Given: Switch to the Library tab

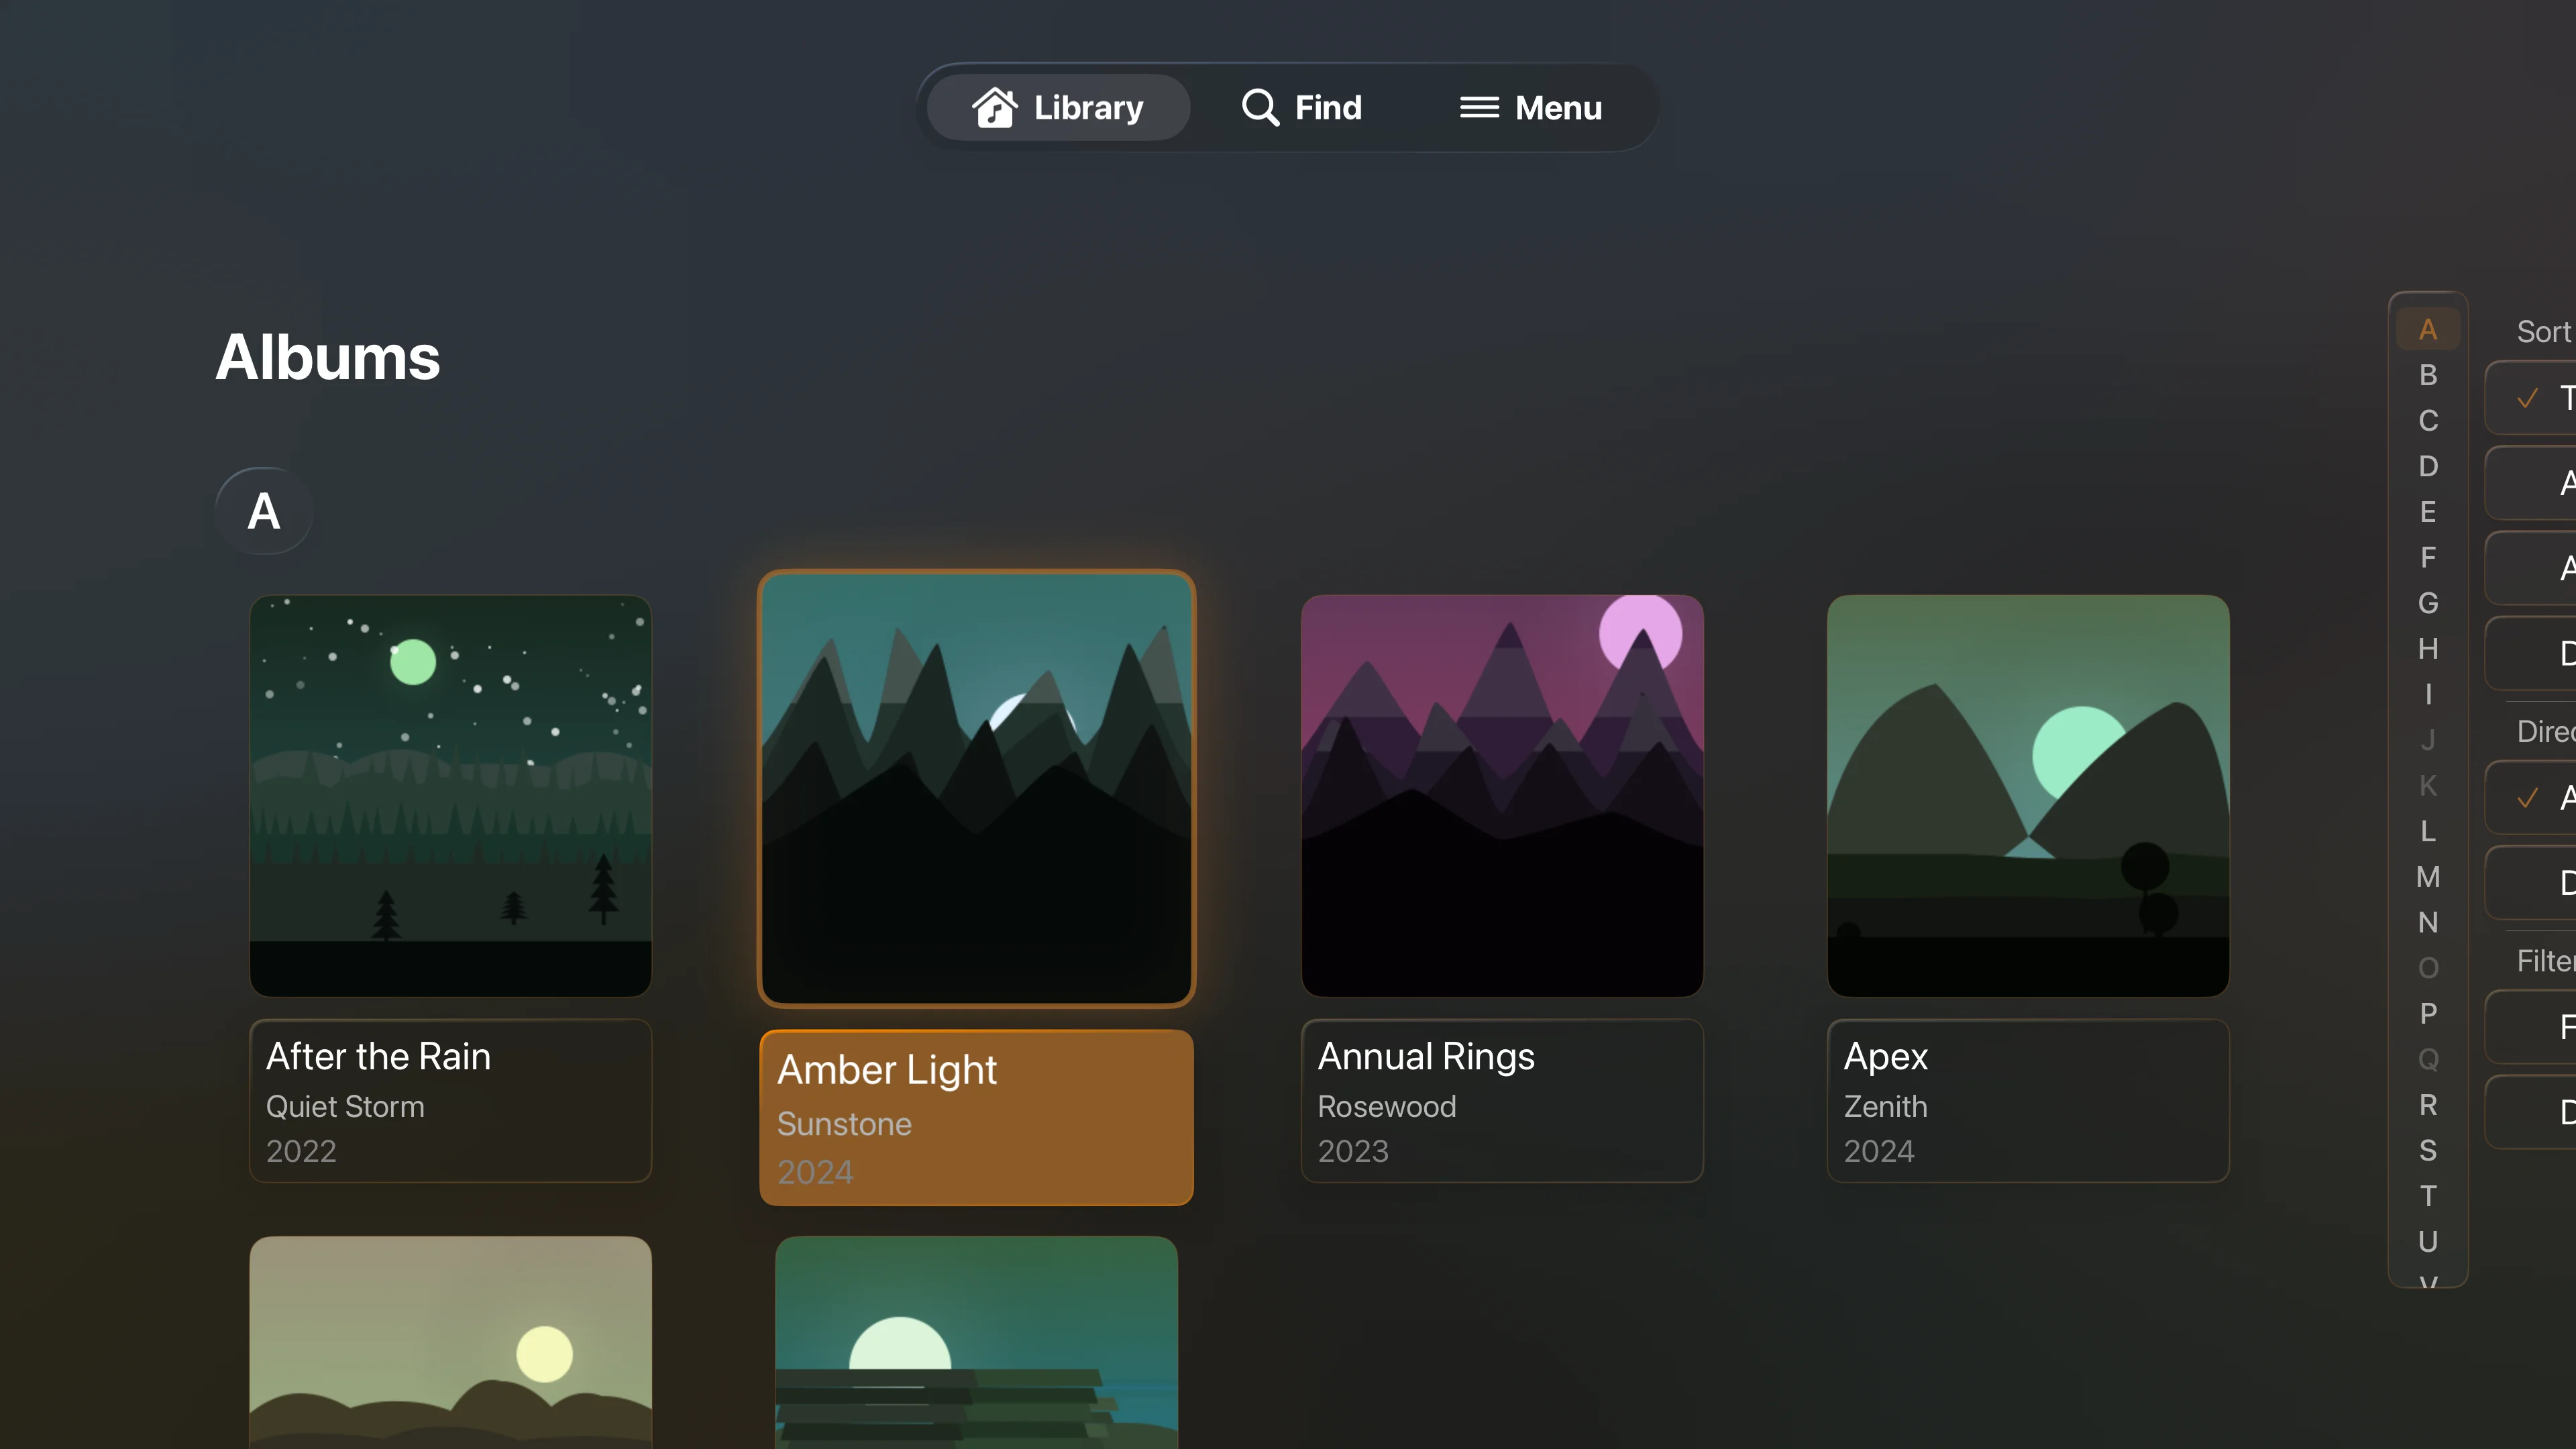Looking at the screenshot, I should tap(1059, 107).
